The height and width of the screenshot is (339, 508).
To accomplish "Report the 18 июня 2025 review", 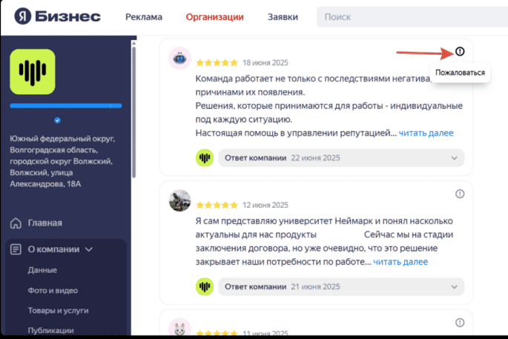I will pyautogui.click(x=460, y=51).
